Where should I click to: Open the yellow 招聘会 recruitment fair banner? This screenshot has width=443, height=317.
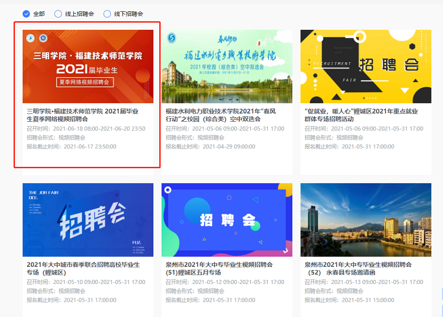coord(366,66)
